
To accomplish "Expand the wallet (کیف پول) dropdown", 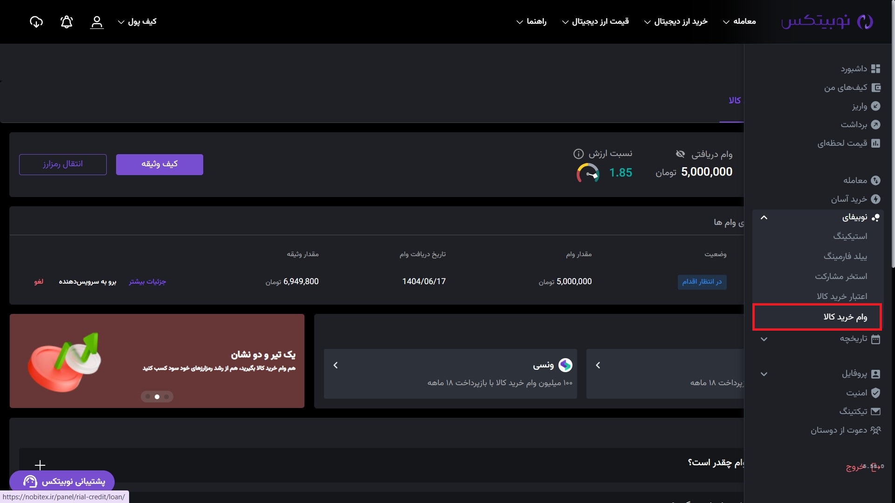I will pyautogui.click(x=137, y=21).
